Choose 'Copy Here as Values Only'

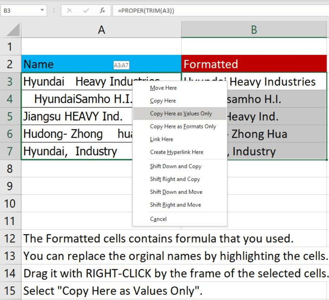(181, 114)
